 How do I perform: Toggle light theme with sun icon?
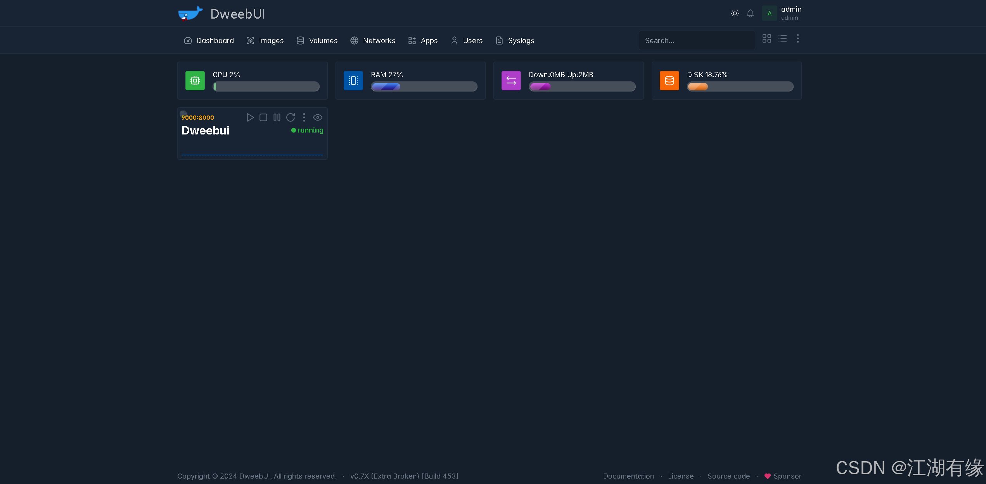pyautogui.click(x=735, y=14)
